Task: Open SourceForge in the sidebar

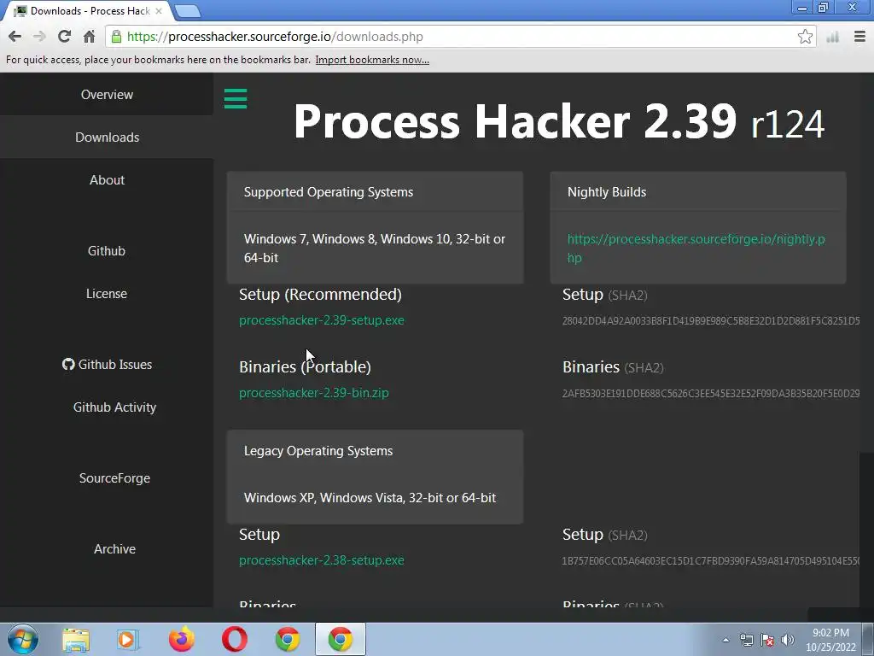Action: point(114,478)
